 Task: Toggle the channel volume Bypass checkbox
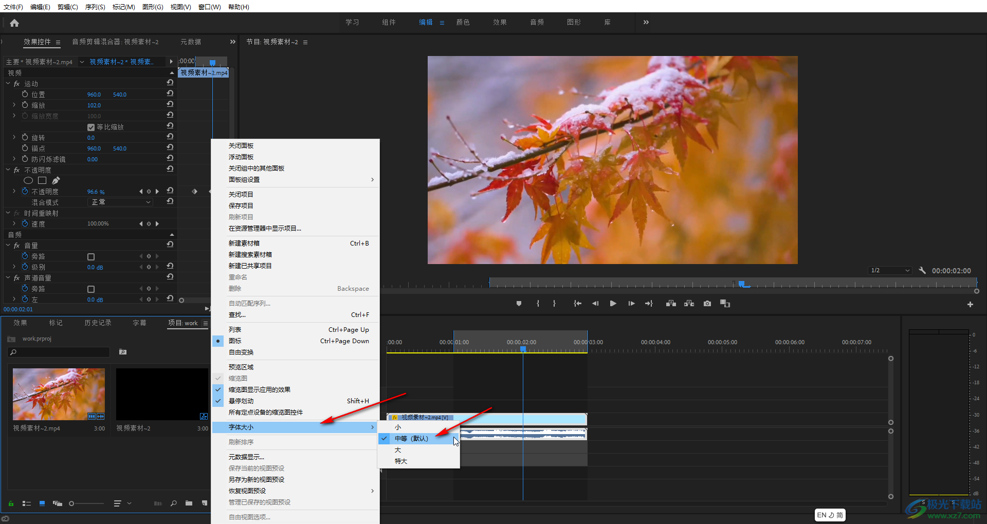[x=91, y=289]
